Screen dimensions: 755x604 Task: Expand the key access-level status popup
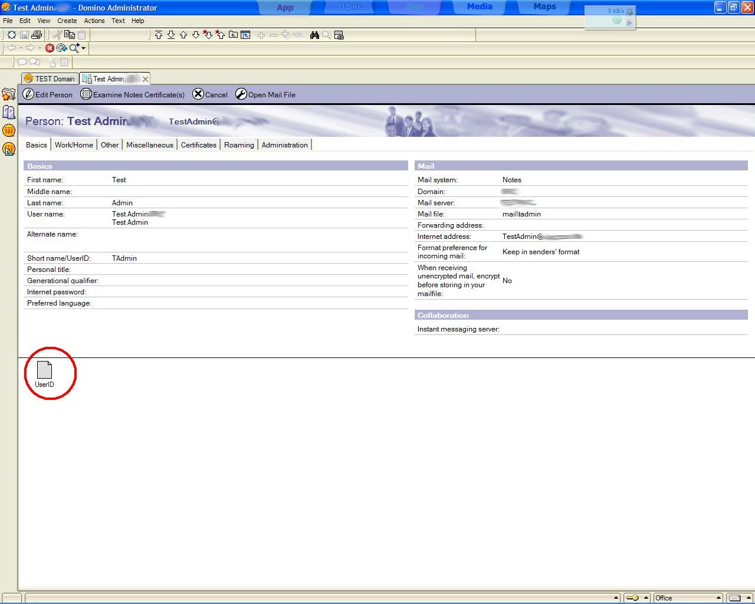click(646, 598)
